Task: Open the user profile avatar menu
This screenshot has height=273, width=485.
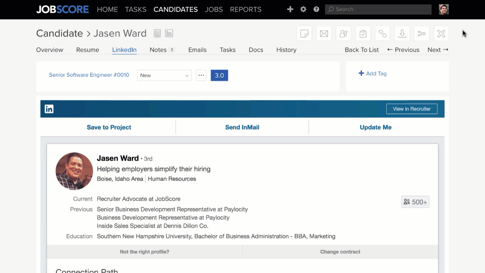Action: tap(444, 9)
